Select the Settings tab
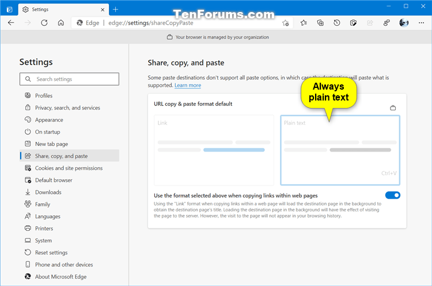This screenshot has width=432, height=286. click(x=63, y=10)
